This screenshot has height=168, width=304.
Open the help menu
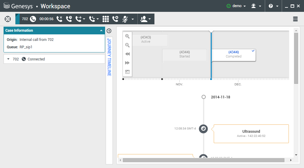click(x=273, y=6)
